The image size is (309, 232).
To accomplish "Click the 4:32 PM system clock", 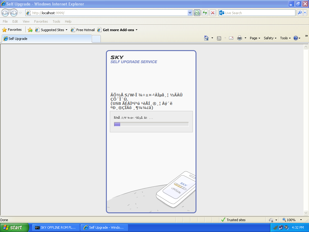I will (298, 228).
